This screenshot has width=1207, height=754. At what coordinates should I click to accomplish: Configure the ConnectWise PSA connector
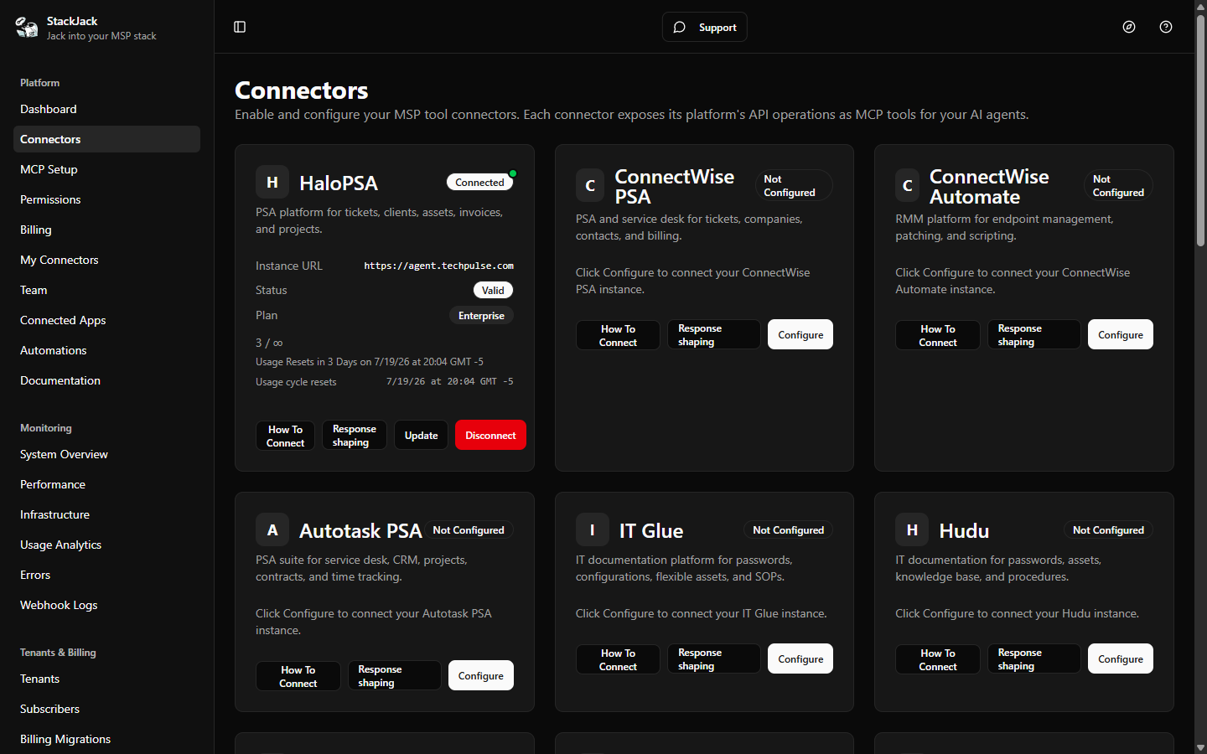pos(800,334)
